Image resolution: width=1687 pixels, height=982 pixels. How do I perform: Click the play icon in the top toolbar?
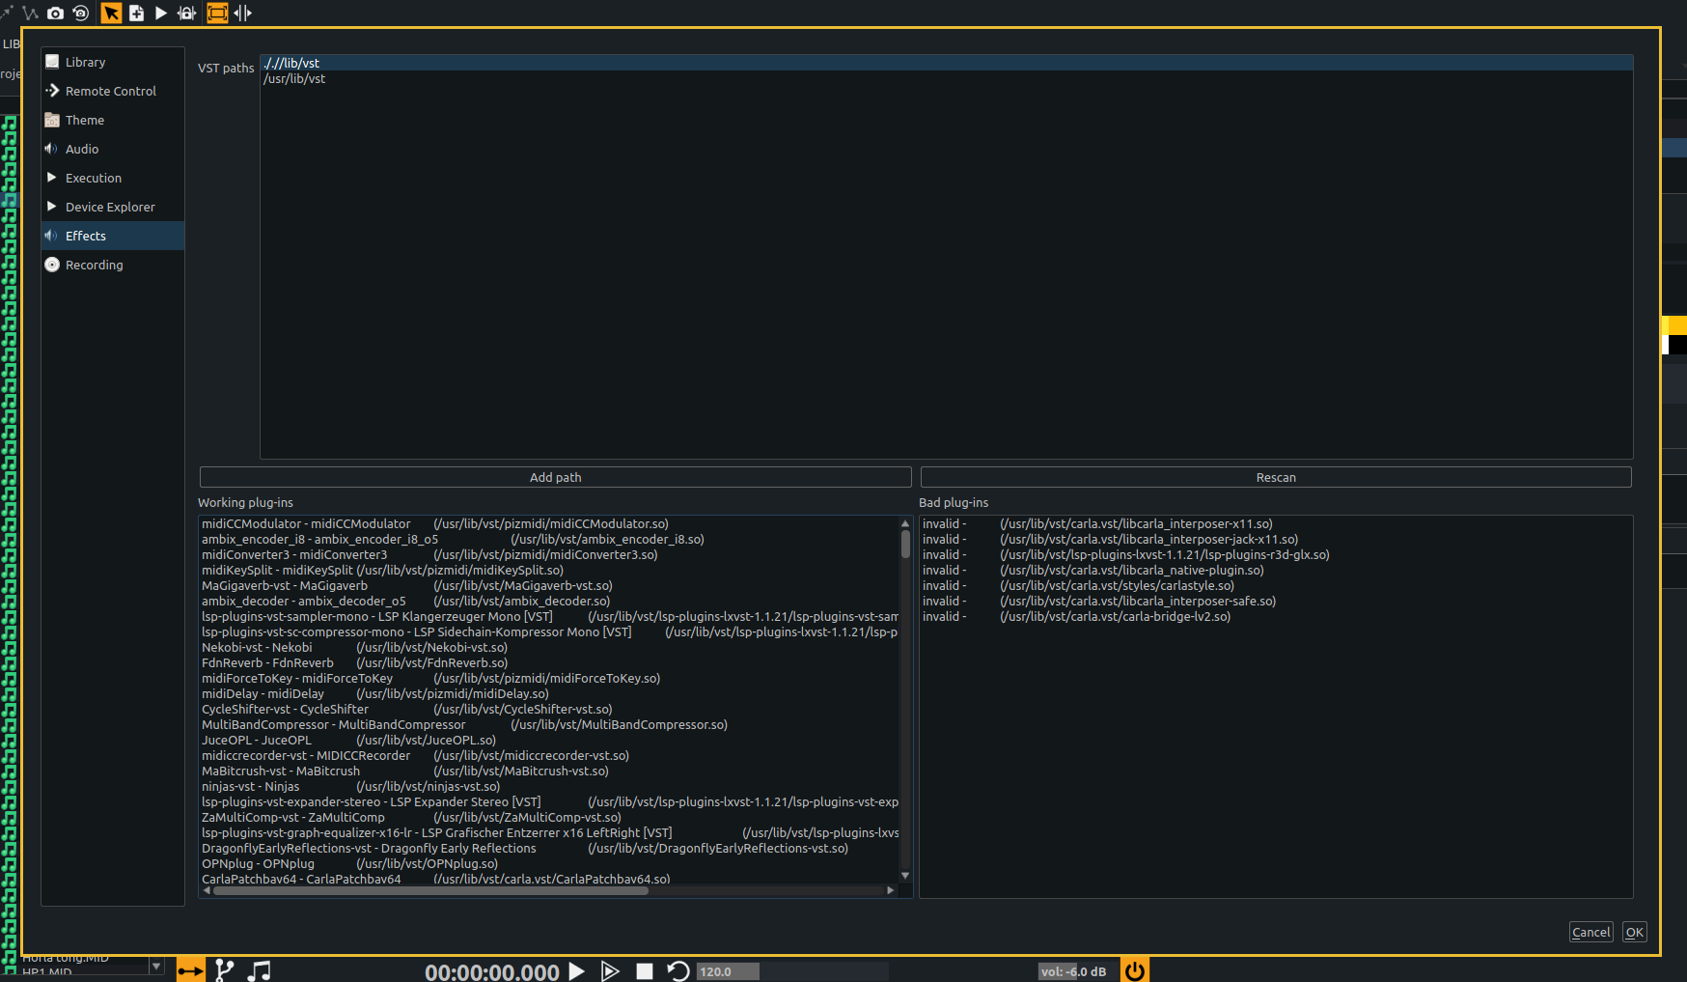[161, 13]
